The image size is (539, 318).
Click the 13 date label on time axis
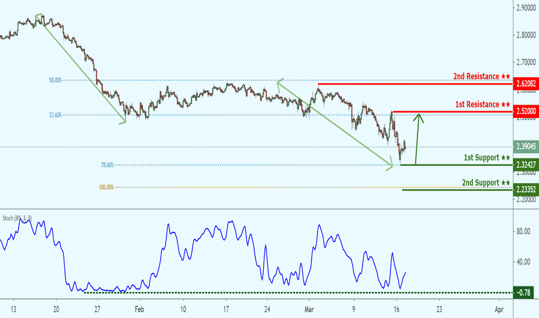(x=13, y=309)
